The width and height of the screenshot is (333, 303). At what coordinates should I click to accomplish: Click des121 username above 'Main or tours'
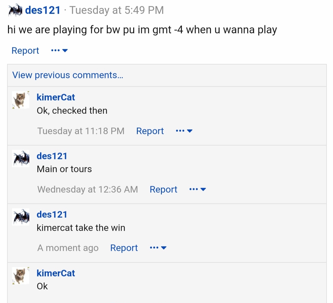52,156
